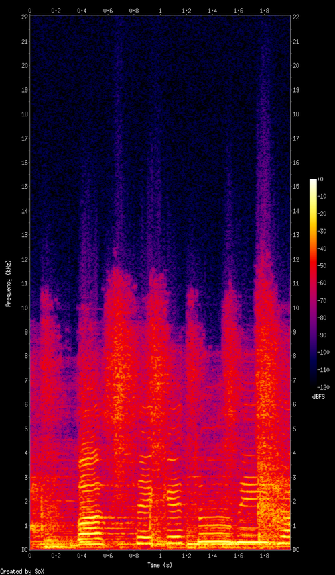Image resolution: width=335 pixels, height=575 pixels.
Task: Click the "-40" color scale label
Action: pos(323,249)
